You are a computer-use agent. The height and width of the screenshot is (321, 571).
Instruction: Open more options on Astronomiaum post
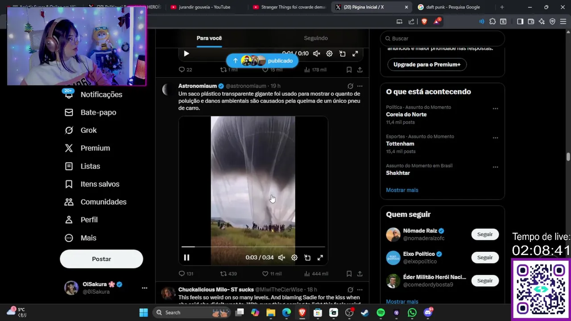pyautogui.click(x=360, y=86)
